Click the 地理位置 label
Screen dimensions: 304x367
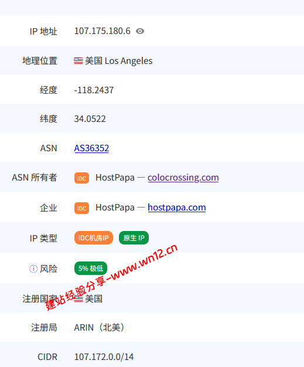[40, 61]
